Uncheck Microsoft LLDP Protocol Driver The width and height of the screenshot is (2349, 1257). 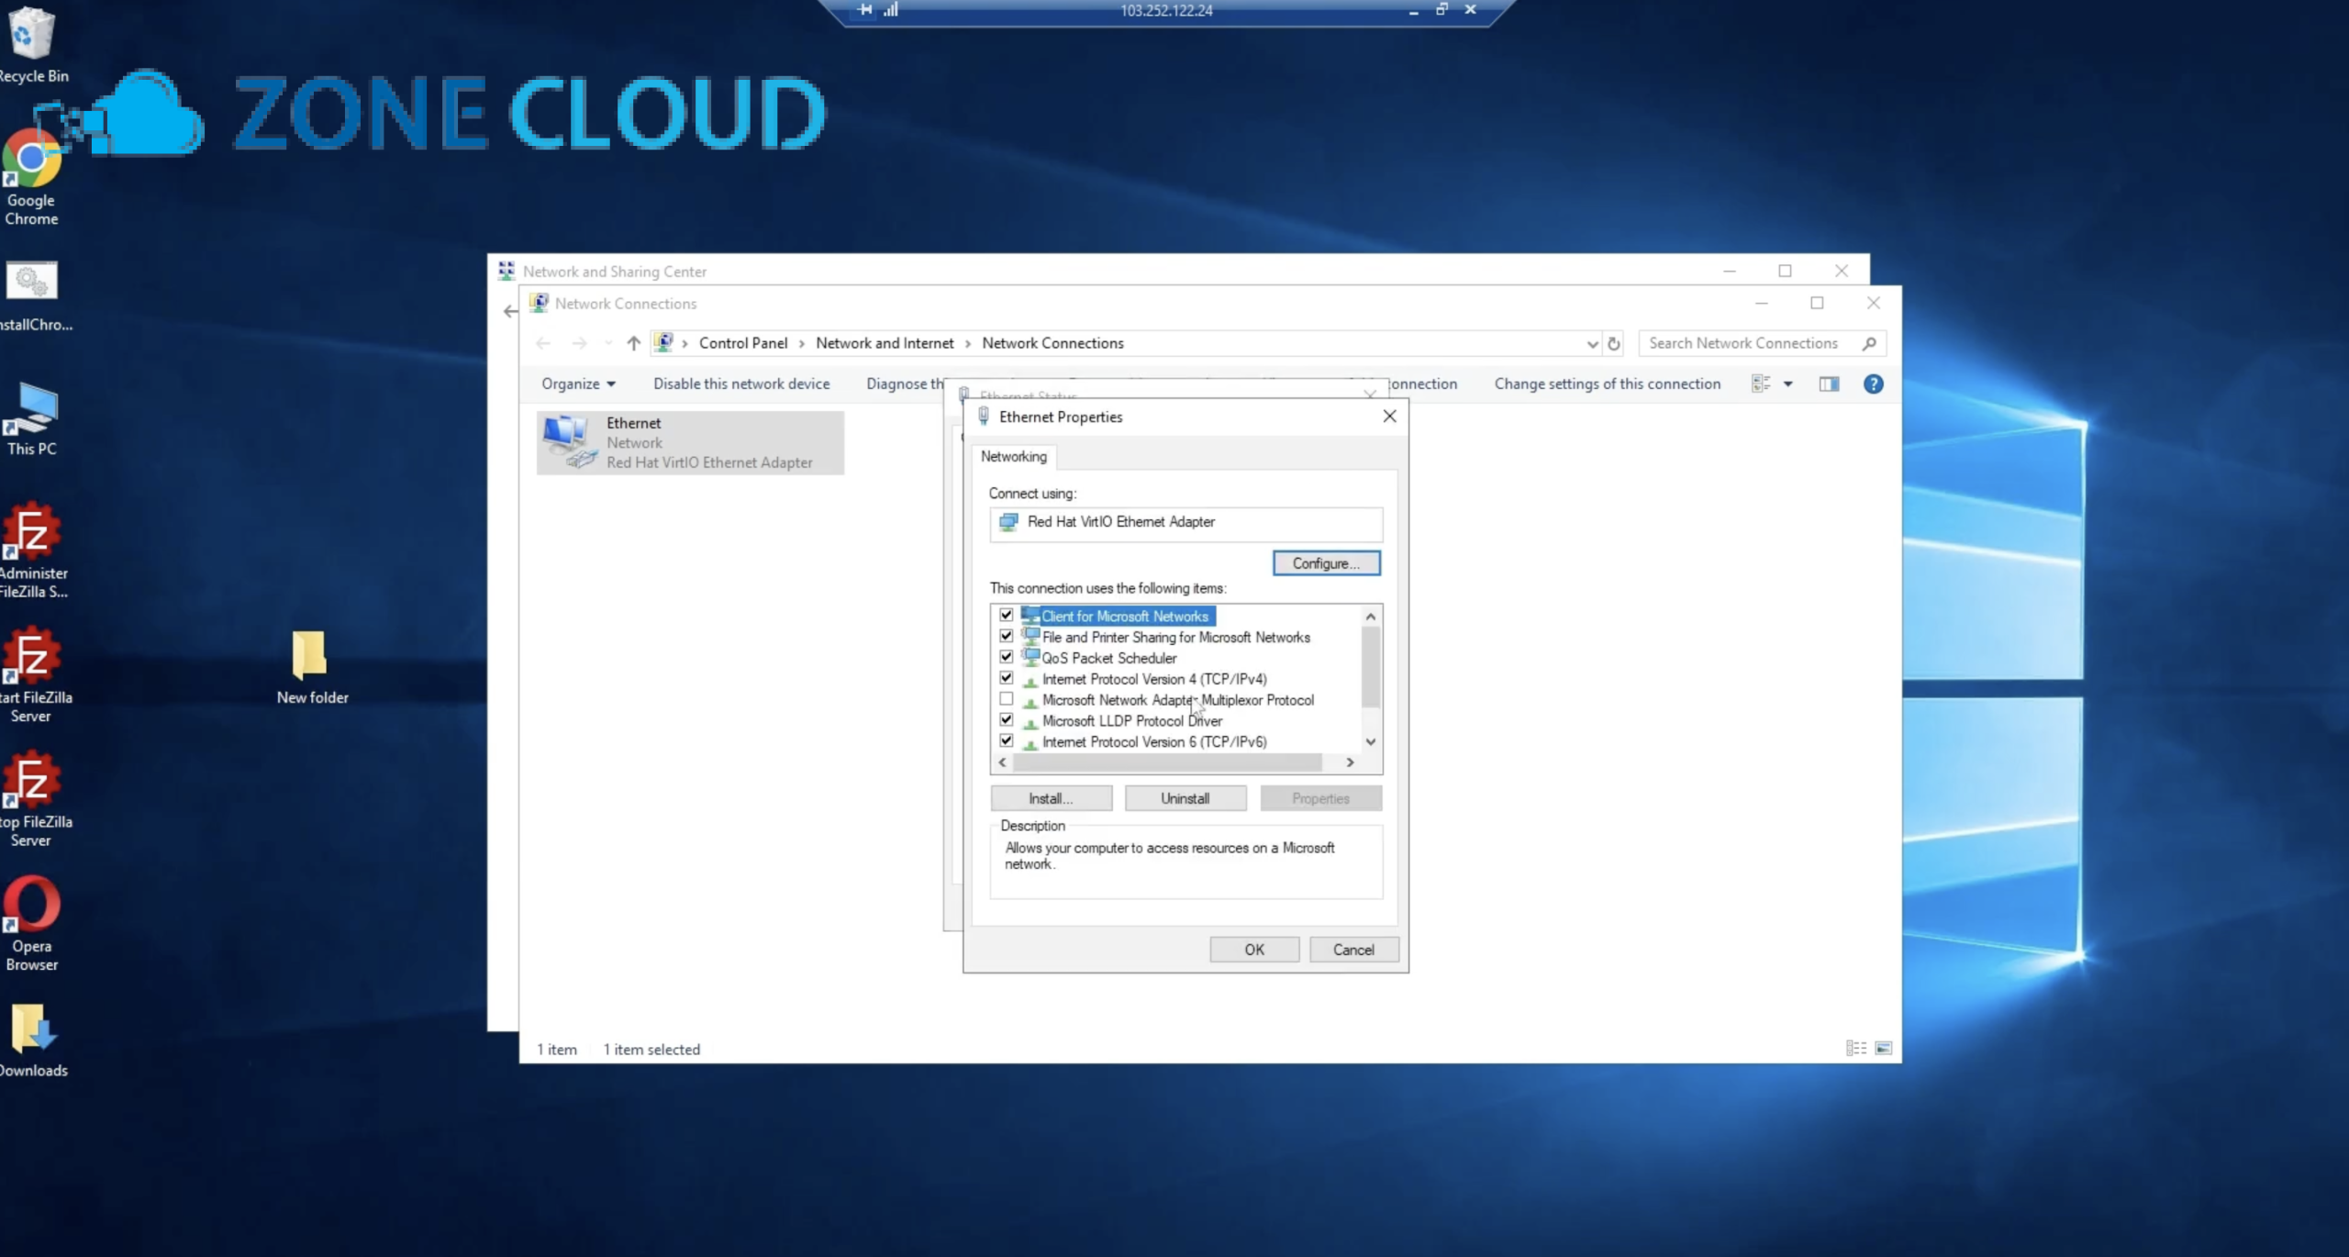click(1007, 720)
